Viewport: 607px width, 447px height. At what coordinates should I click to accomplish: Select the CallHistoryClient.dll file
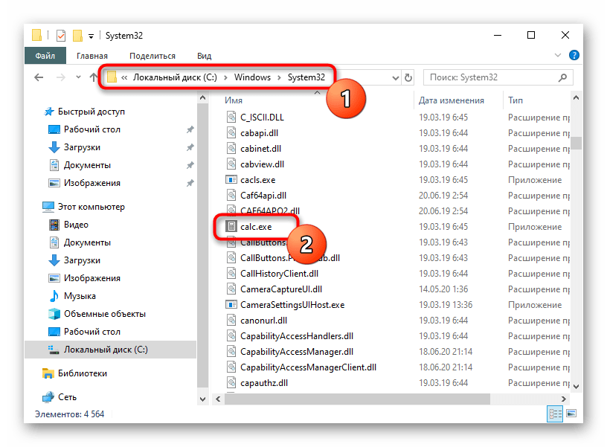tap(279, 274)
